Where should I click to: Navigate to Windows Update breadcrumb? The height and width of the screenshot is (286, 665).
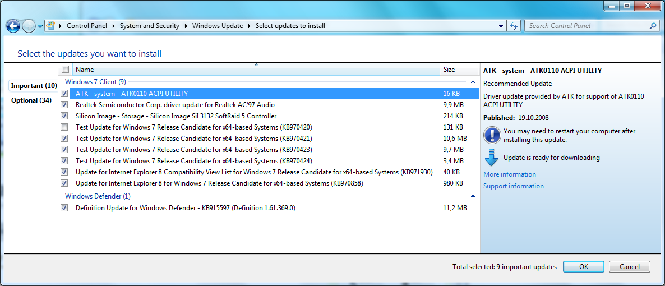tap(218, 26)
